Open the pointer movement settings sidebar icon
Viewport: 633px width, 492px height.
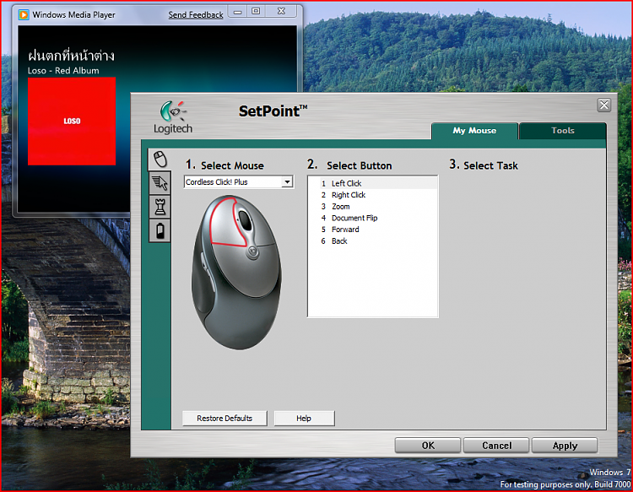coord(160,183)
